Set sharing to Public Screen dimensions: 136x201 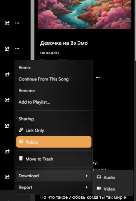pos(54,142)
